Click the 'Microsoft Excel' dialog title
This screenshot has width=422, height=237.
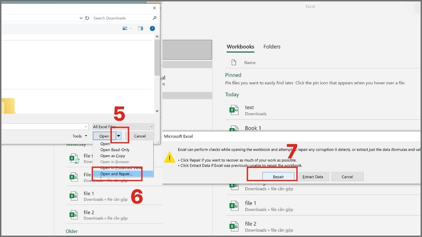178,136
